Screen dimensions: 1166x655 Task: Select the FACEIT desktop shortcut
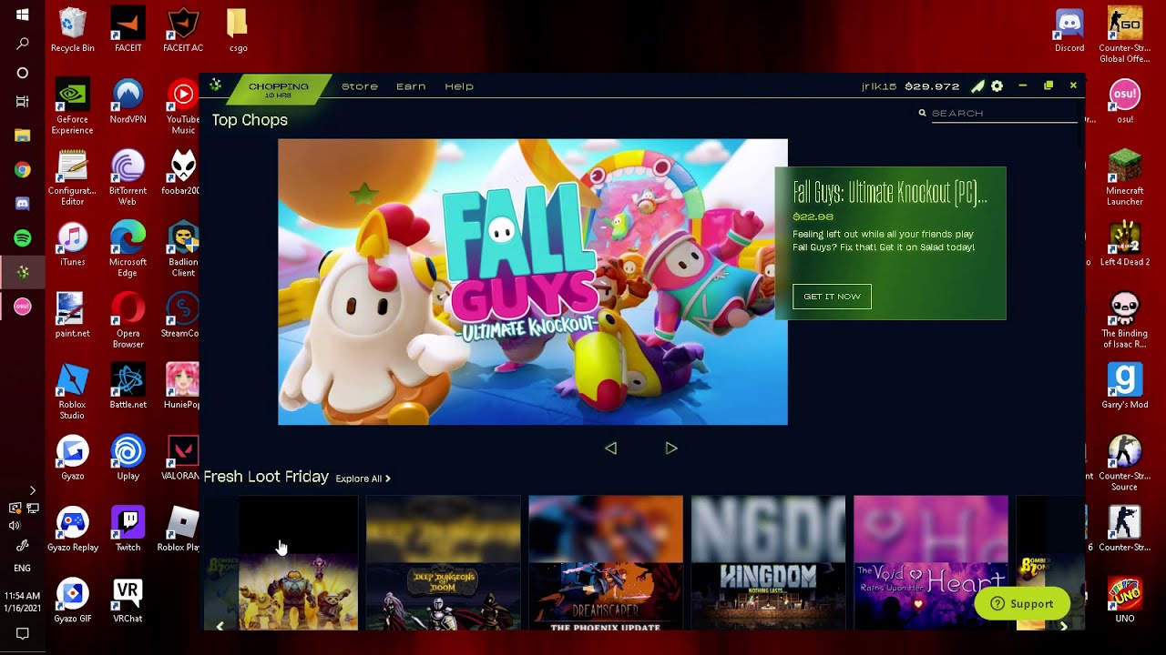point(128,30)
